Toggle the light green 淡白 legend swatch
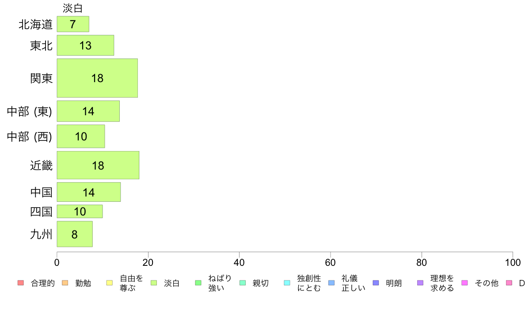525x325 pixels. click(154, 283)
